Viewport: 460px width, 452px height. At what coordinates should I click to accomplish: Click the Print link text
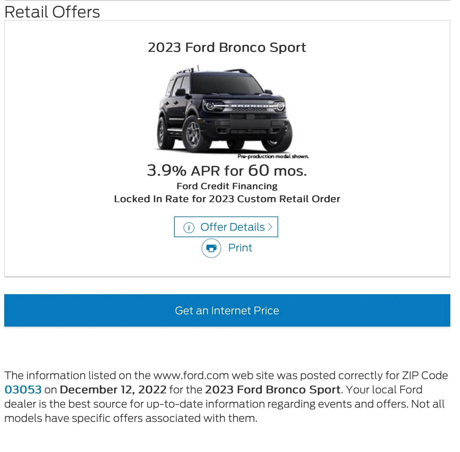[240, 248]
